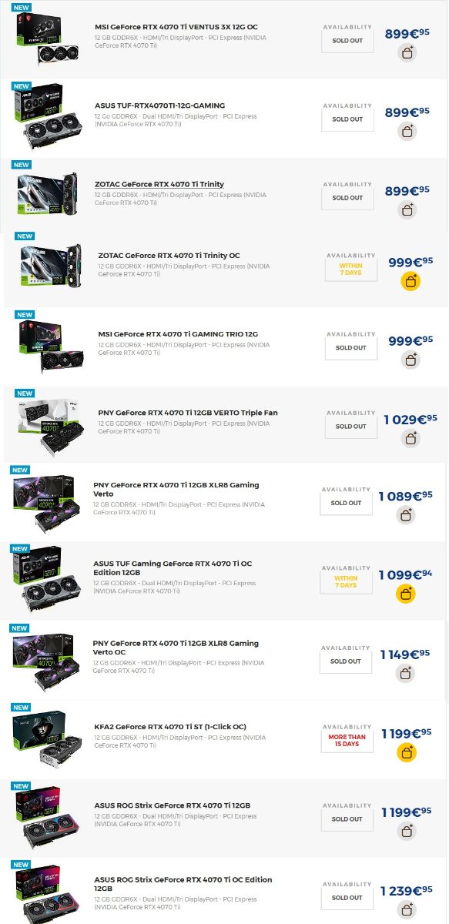
Task: Click the MSI GAMING TRIO 12G product thumbnail
Action: point(50,347)
